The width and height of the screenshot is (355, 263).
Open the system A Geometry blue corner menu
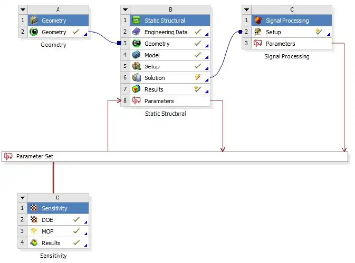pyautogui.click(x=85, y=34)
